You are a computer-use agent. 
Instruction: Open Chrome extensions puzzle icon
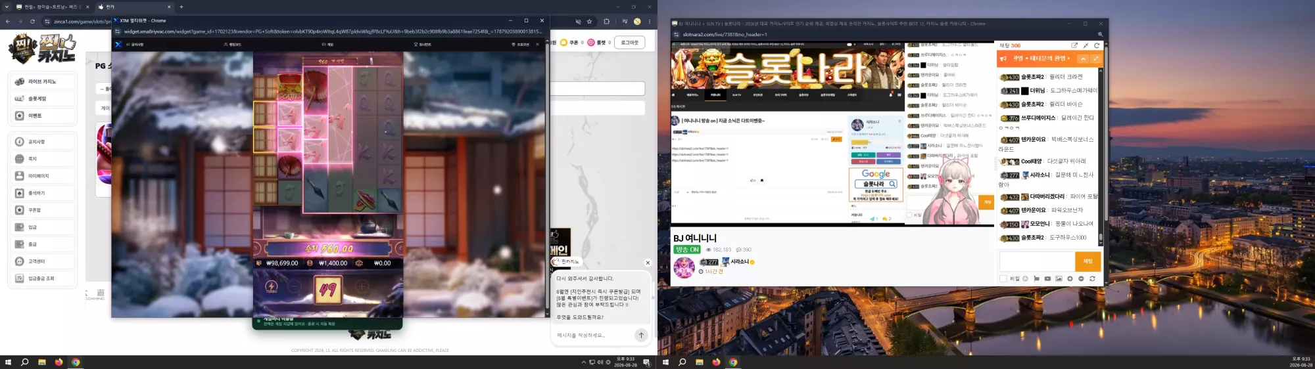[x=606, y=22]
